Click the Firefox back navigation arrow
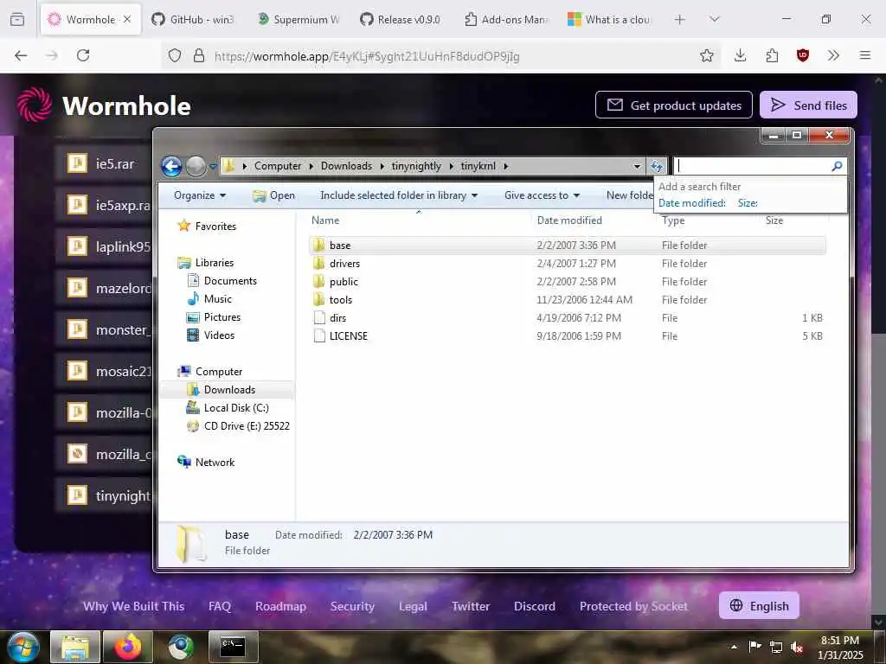The width and height of the screenshot is (886, 664). [21, 55]
